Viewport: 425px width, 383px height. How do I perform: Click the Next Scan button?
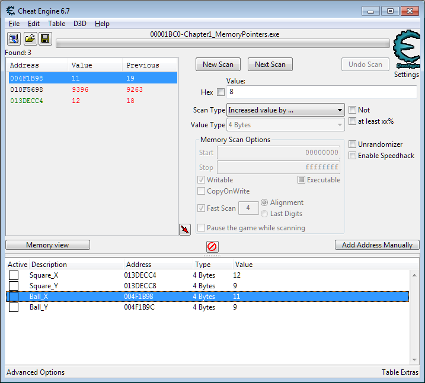tap(270, 65)
